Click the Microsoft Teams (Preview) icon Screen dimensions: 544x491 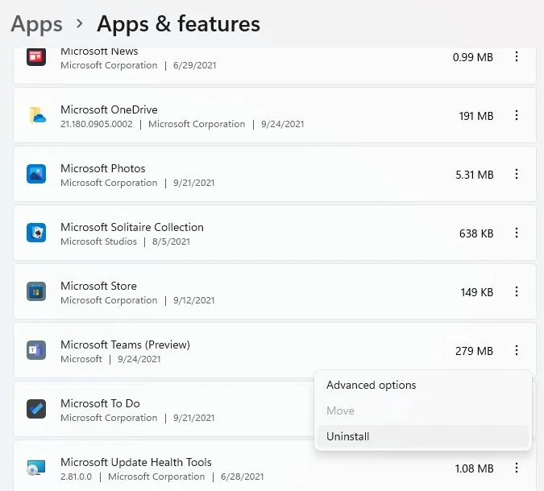coord(36,350)
